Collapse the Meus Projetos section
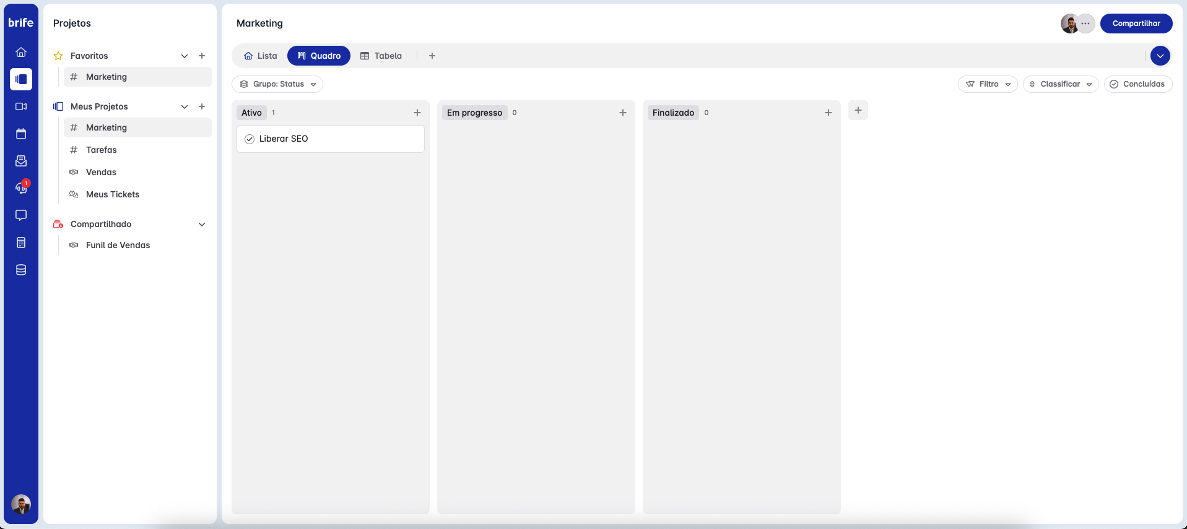The height and width of the screenshot is (529, 1187). (185, 106)
